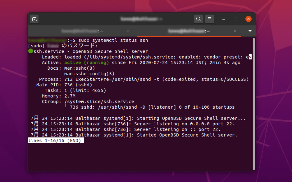This screenshot has width=292, height=182.
Task: Click the green service status dot
Action: click(30, 51)
